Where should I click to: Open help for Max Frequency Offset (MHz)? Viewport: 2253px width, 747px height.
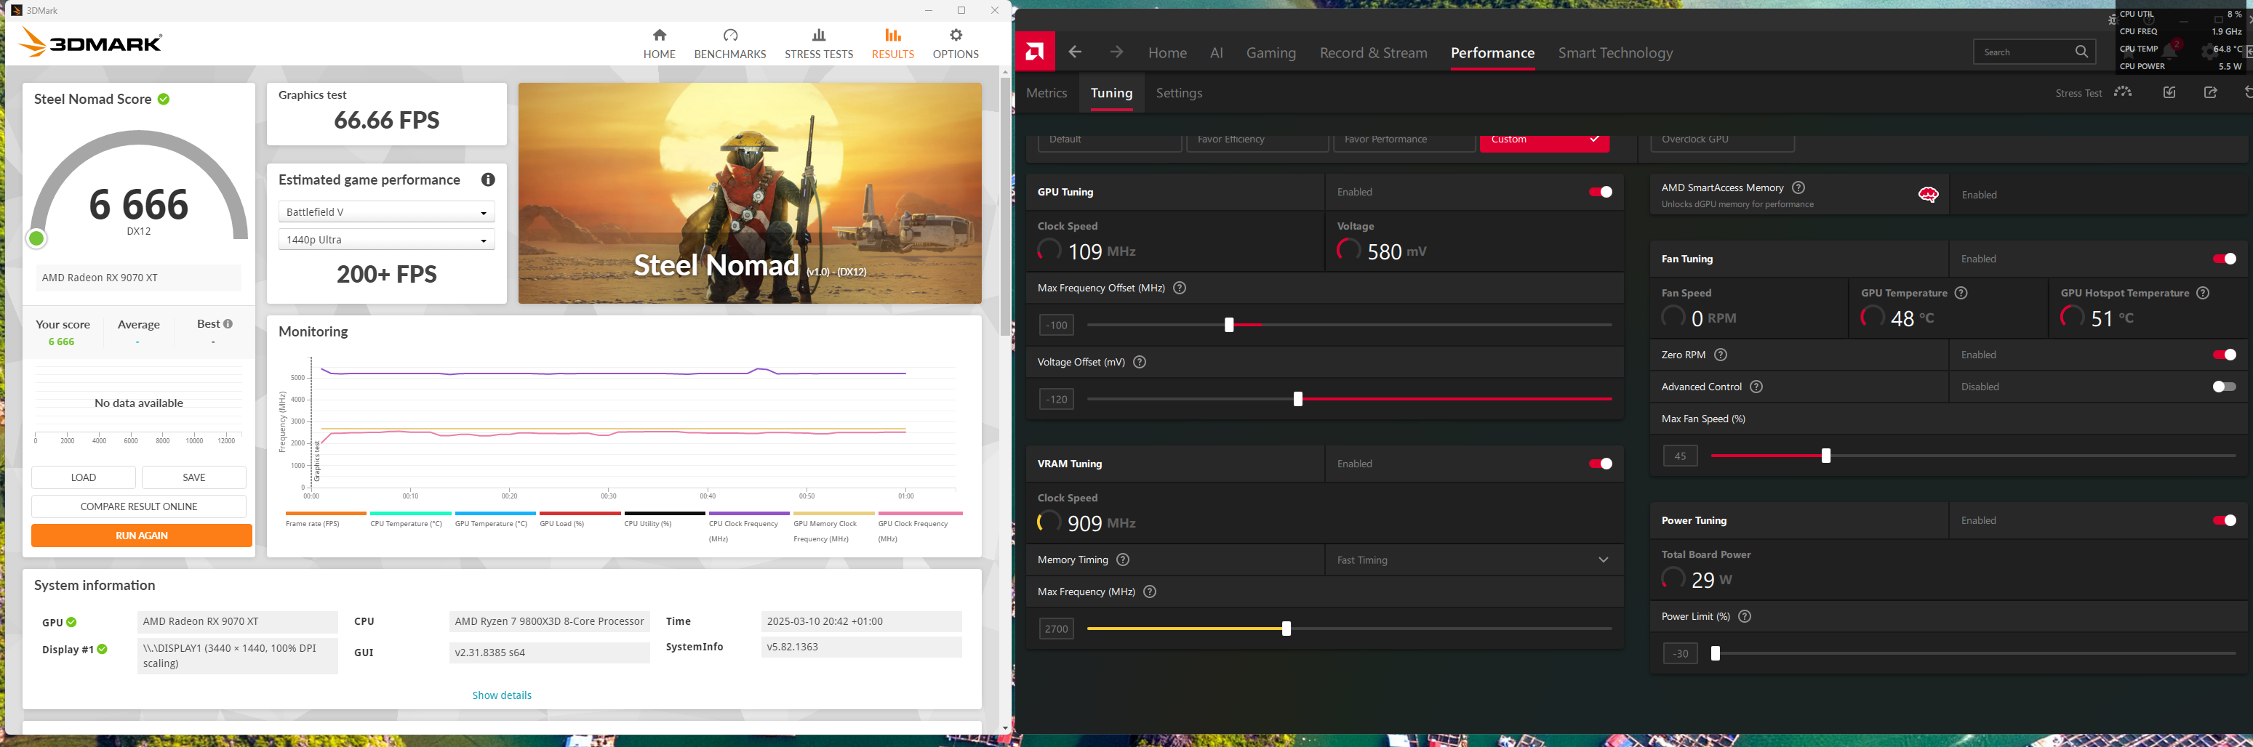click(1179, 288)
